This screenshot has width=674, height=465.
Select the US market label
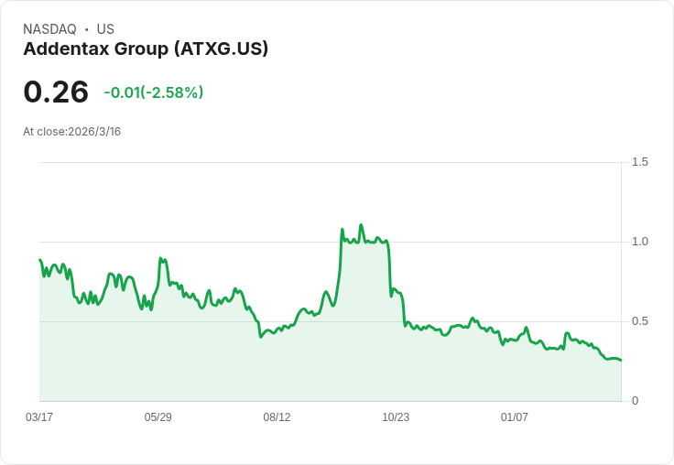click(x=105, y=29)
